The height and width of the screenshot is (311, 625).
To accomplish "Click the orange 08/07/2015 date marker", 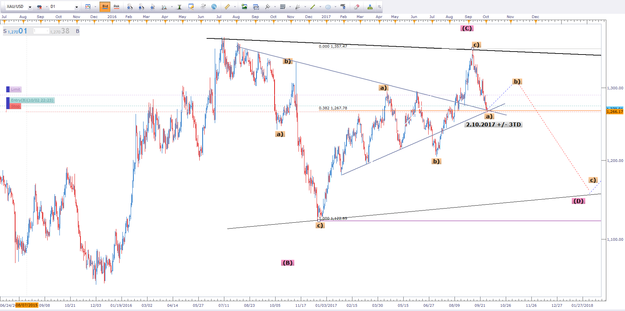I will 27,305.
